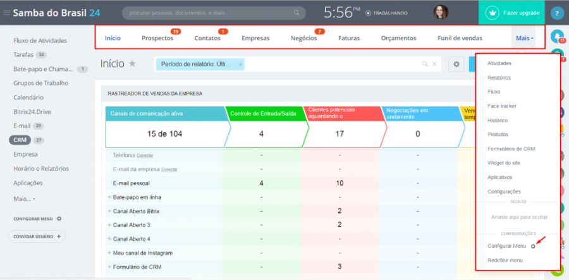Viewport: 569px width, 280px height.
Task: Open Fluxo de Atividades in sidebar
Action: click(x=40, y=40)
